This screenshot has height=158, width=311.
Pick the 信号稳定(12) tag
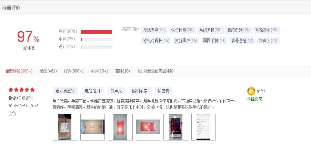[242, 41]
